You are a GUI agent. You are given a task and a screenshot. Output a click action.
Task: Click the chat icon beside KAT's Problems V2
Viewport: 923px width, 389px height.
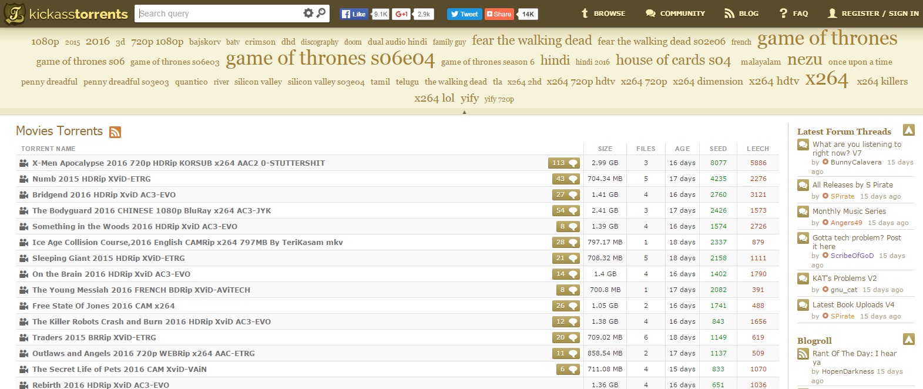[x=803, y=279]
